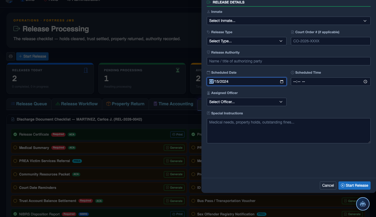
Task: Click the Pending Processing count 1
Action: (x=106, y=78)
